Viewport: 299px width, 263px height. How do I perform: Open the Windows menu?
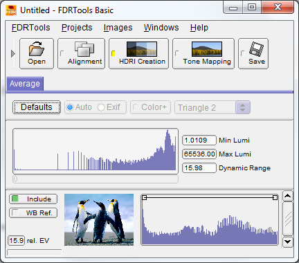click(x=161, y=28)
